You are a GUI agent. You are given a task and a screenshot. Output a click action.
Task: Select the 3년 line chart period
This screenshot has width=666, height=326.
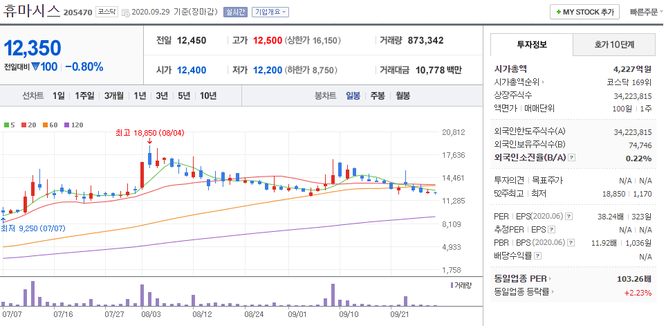(x=162, y=96)
